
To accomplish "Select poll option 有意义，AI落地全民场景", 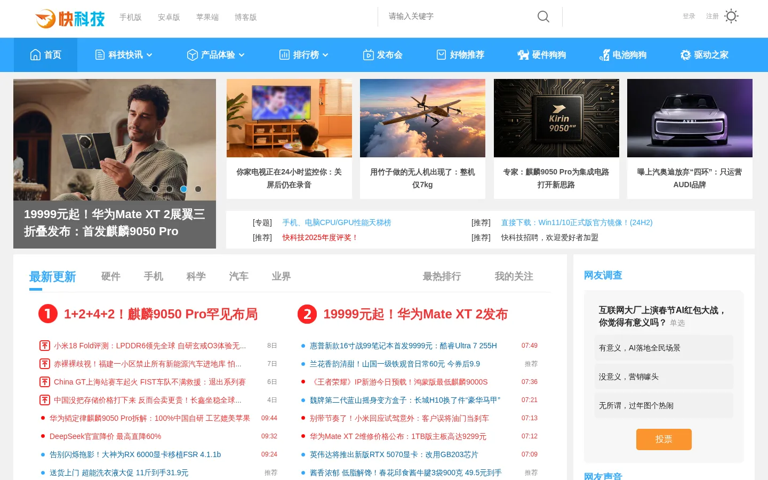I will pyautogui.click(x=664, y=348).
